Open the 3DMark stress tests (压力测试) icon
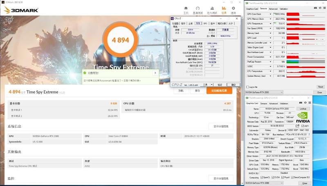 (212, 8)
